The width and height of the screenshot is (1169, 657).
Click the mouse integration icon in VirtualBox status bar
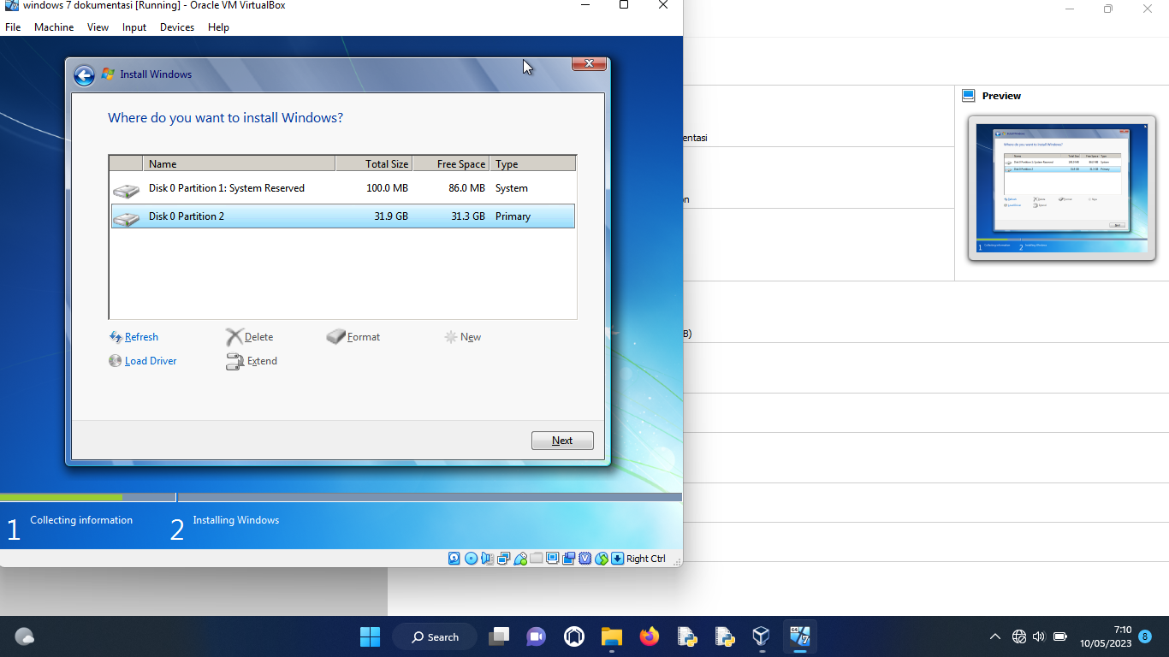click(x=602, y=559)
